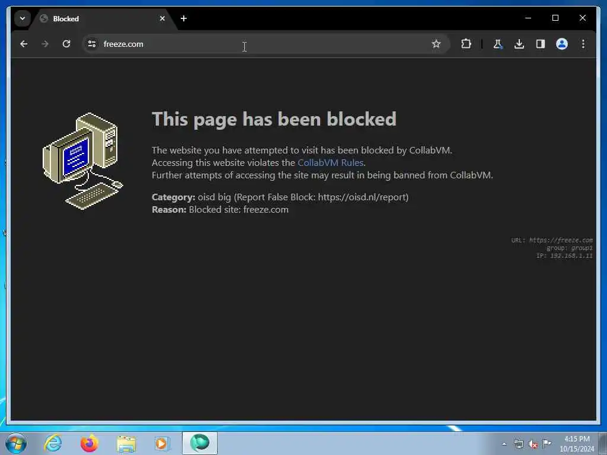Viewport: 607px width, 455px height.
Task: Open the Windows Start menu
Action: (x=16, y=443)
